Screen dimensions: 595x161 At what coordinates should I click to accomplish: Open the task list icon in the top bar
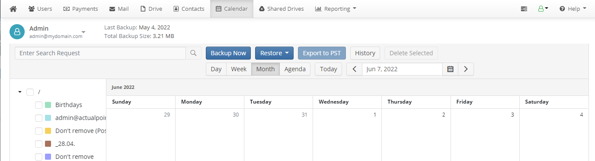pos(524,9)
